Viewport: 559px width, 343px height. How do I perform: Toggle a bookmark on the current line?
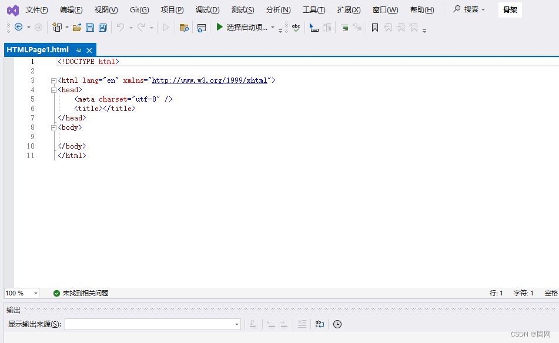pos(374,27)
